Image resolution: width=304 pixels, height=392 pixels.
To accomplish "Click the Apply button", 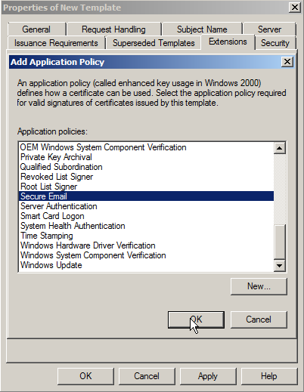I will 208,376.
